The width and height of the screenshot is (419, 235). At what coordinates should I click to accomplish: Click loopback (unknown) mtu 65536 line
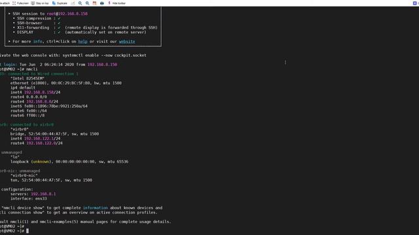pos(69,162)
